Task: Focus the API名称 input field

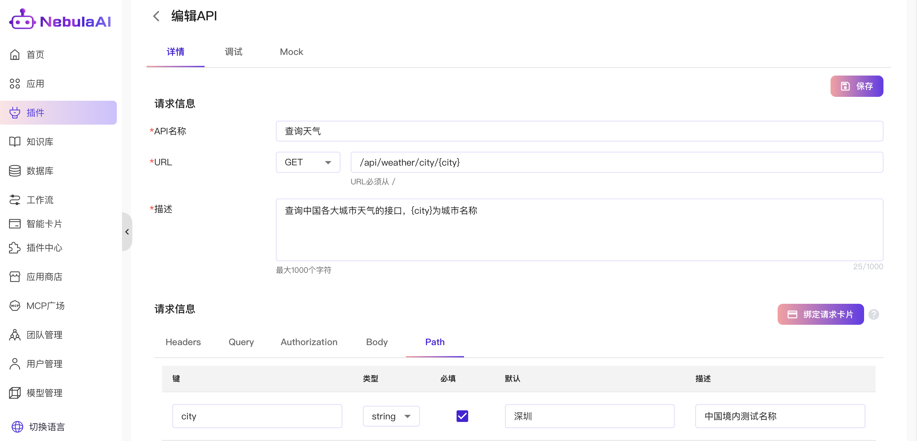Action: [x=579, y=131]
